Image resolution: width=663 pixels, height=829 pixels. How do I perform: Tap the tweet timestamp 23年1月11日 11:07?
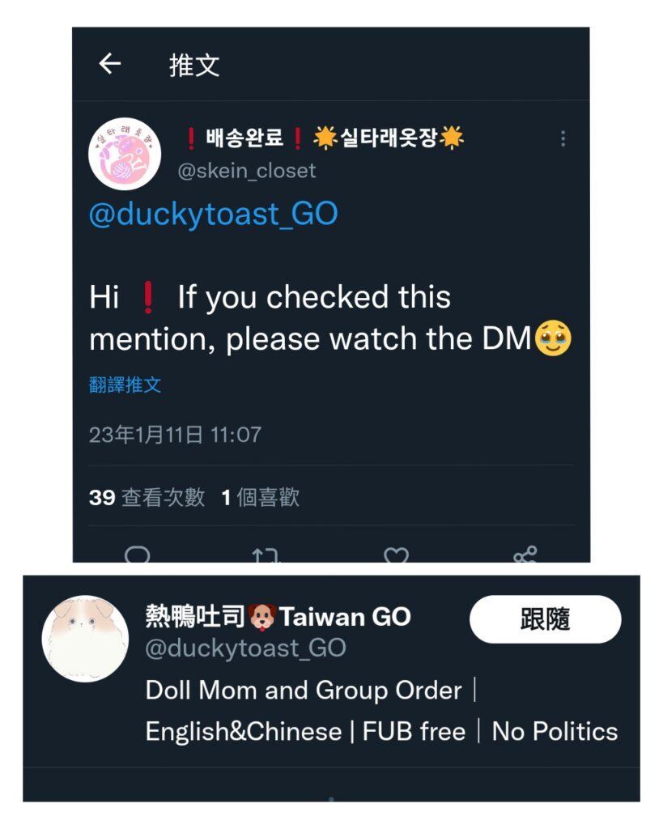175,435
